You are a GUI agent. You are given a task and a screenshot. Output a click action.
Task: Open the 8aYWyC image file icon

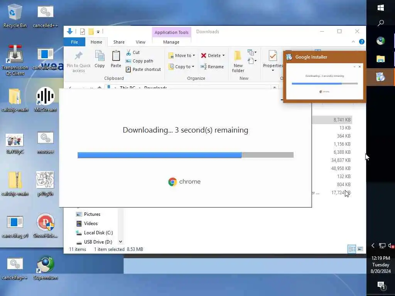pyautogui.click(x=15, y=143)
